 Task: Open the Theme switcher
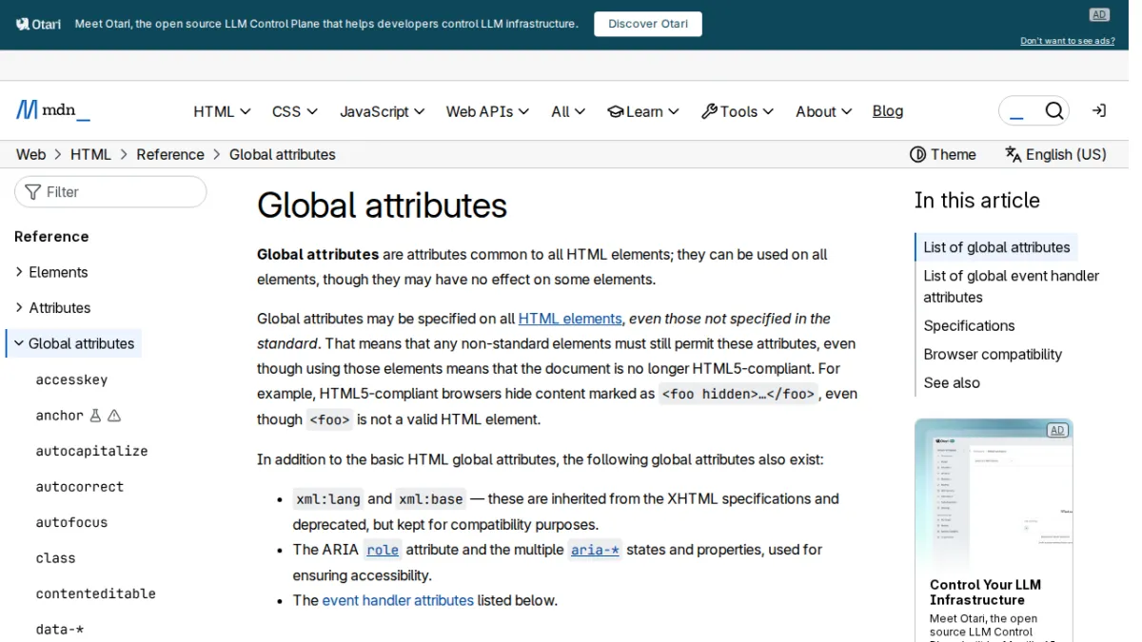[x=943, y=154]
